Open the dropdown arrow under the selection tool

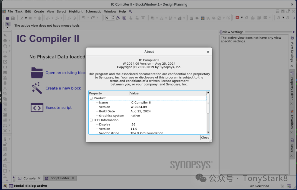tap(7, 28)
